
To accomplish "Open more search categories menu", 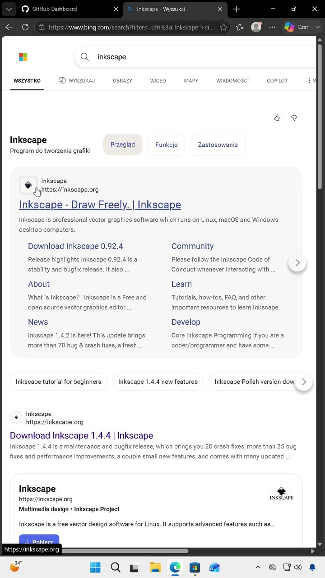I will pyautogui.click(x=311, y=81).
